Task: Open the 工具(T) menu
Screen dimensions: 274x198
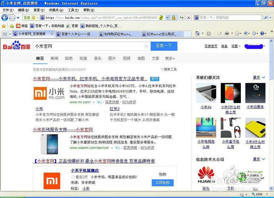Action: [73, 10]
